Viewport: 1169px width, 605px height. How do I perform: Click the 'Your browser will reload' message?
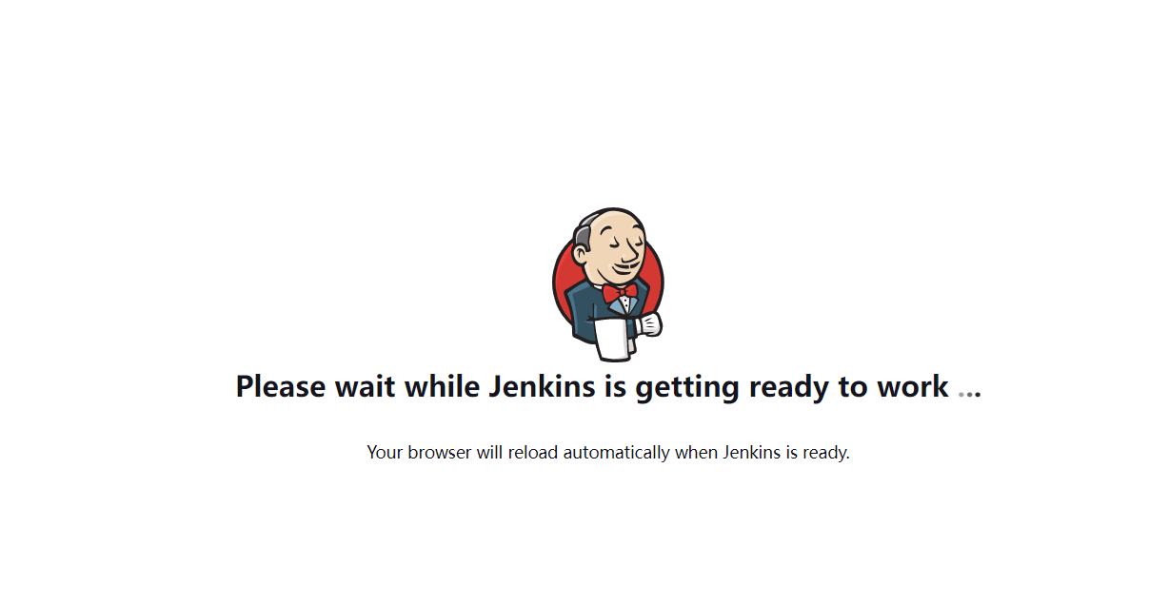pyautogui.click(x=608, y=453)
